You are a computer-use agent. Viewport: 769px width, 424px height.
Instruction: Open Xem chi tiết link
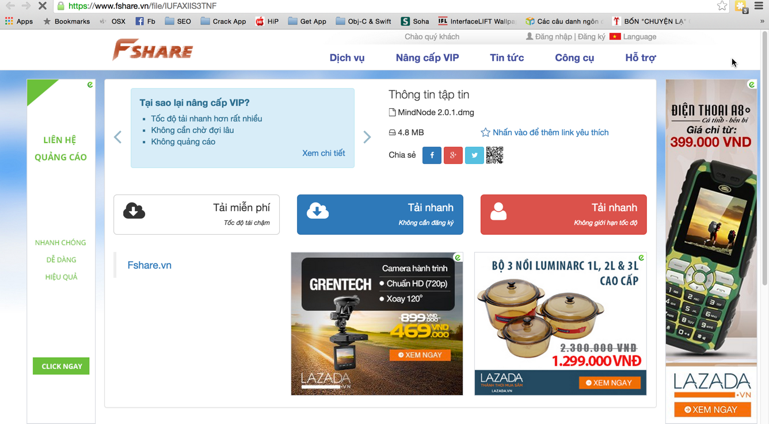pyautogui.click(x=323, y=153)
